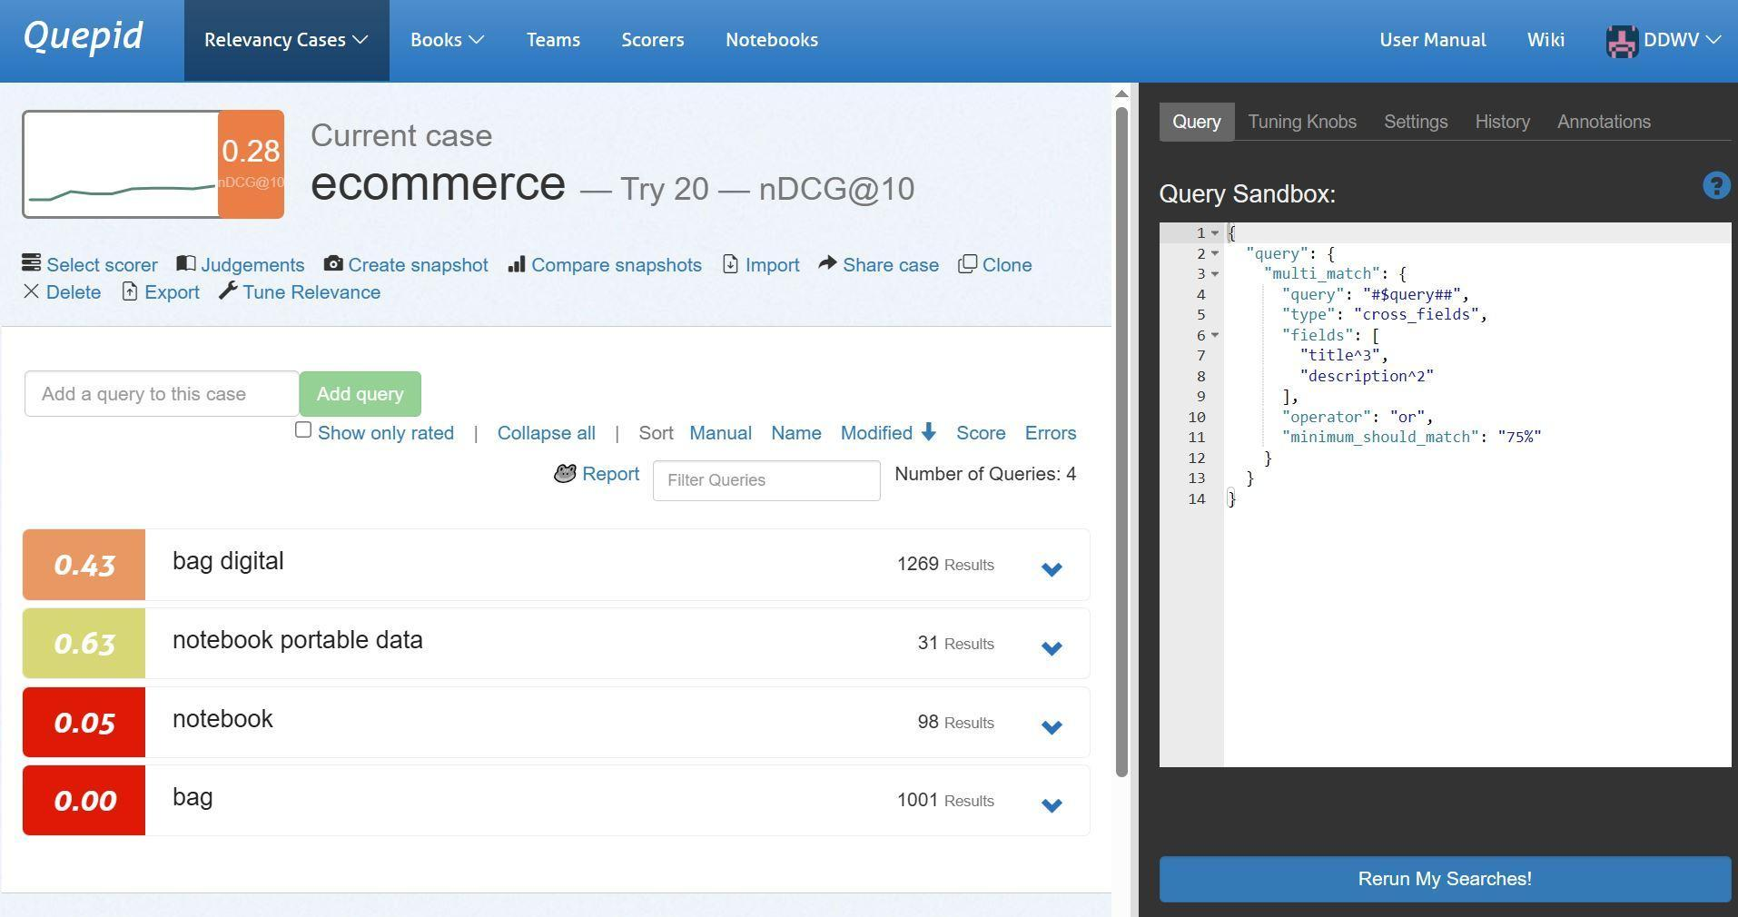Open Scorers page
The image size is (1738, 917).
pos(653,40)
